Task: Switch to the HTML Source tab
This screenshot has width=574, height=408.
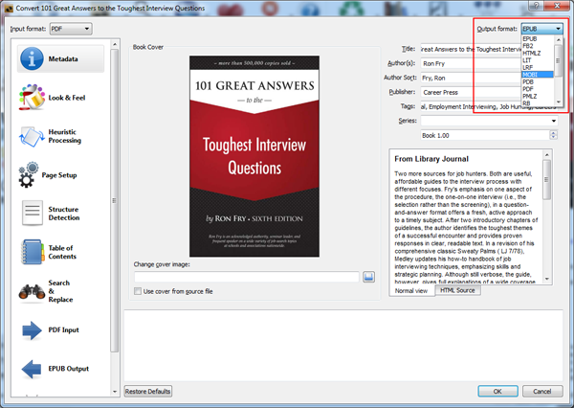Action: pyautogui.click(x=457, y=290)
